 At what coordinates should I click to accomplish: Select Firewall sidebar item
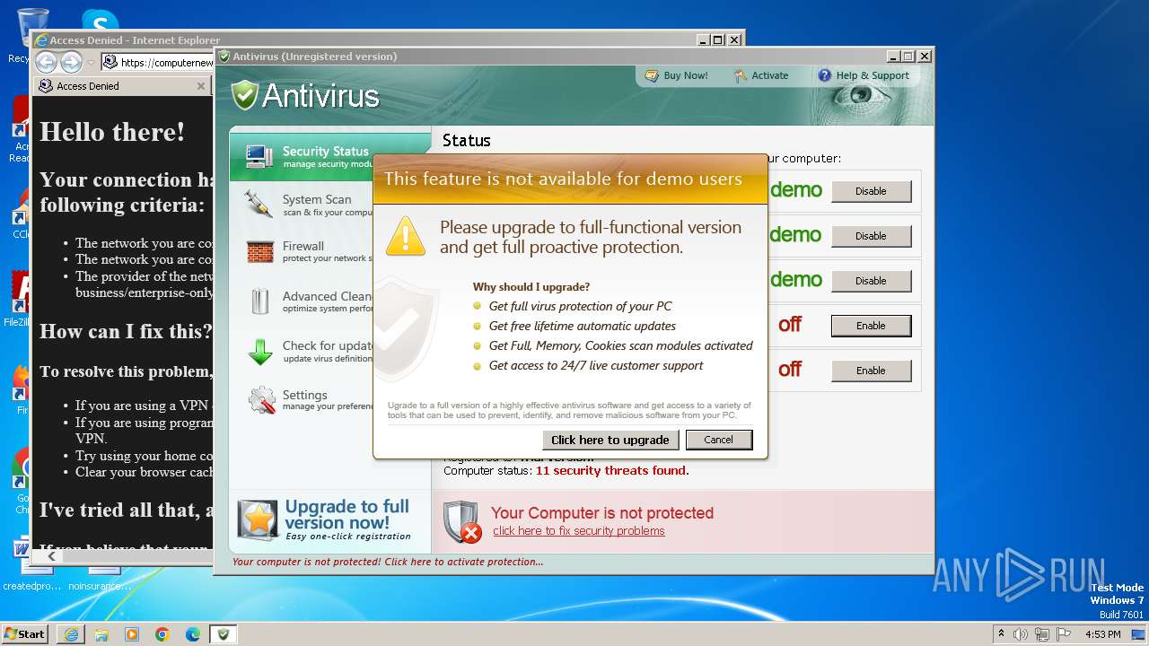(x=310, y=251)
